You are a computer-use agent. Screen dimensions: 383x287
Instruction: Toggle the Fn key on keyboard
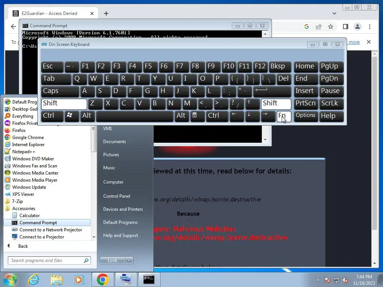pyautogui.click(x=284, y=116)
